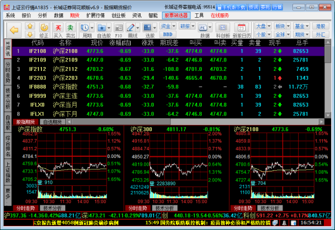This screenshot has width=335, height=230.
Task: Click the F10 company info icon
Action: coord(118,29)
